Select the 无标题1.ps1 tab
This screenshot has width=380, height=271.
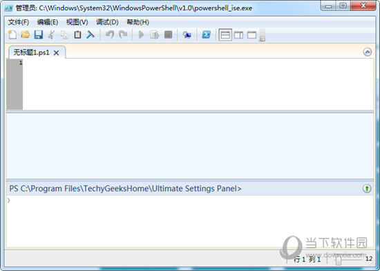(31, 52)
